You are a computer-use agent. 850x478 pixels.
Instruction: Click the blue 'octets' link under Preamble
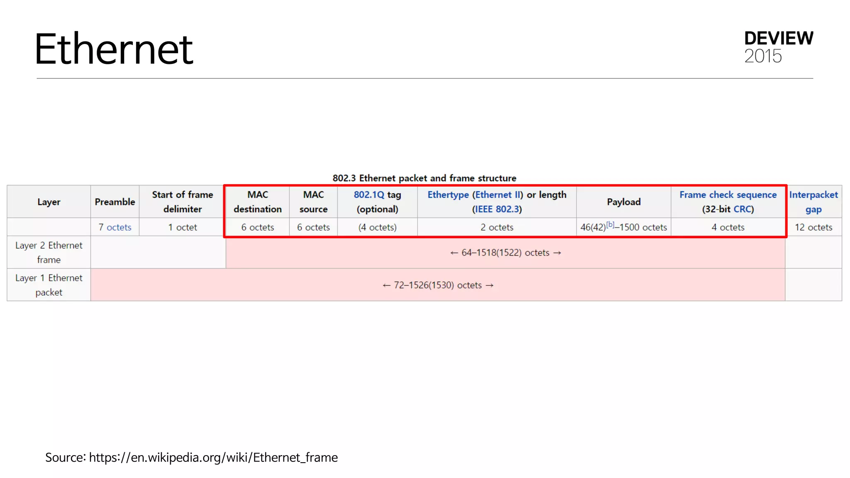click(x=119, y=227)
